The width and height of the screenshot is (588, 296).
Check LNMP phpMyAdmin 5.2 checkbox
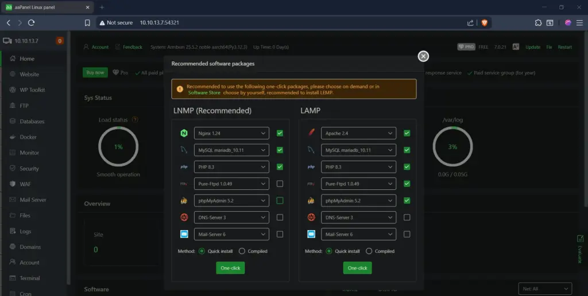[280, 200]
